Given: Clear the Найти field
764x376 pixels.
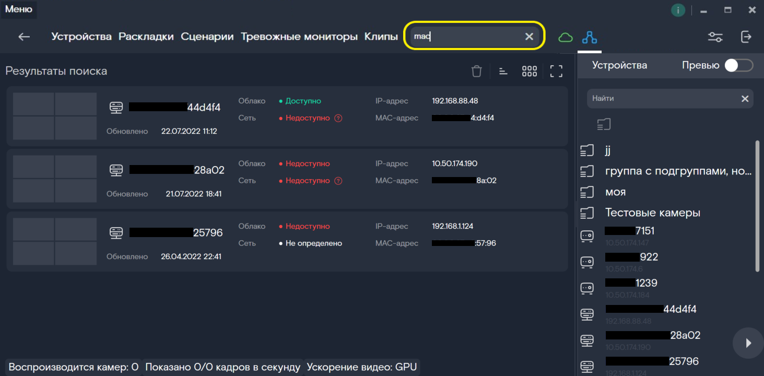Looking at the screenshot, I should tap(745, 99).
